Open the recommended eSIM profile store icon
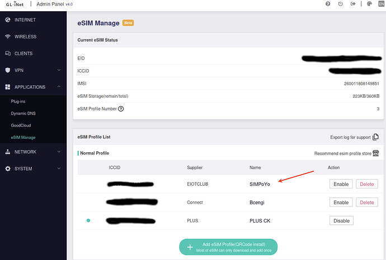The height and width of the screenshot is (260, 386). 376,153
